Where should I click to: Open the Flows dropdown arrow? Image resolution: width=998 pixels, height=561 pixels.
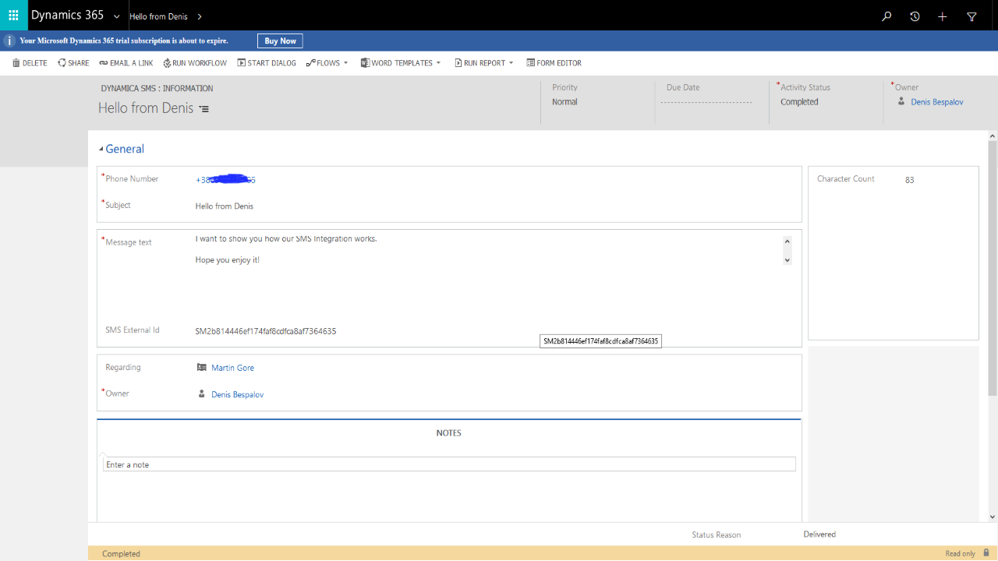[x=345, y=63]
